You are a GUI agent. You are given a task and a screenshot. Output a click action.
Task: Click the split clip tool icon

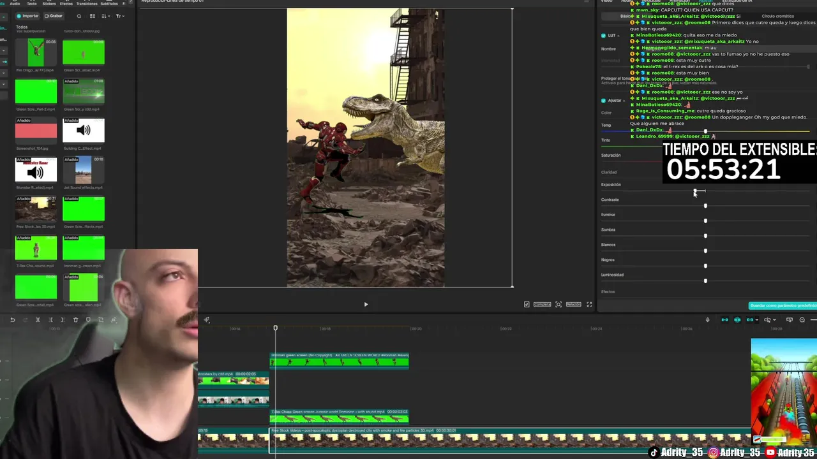38,320
